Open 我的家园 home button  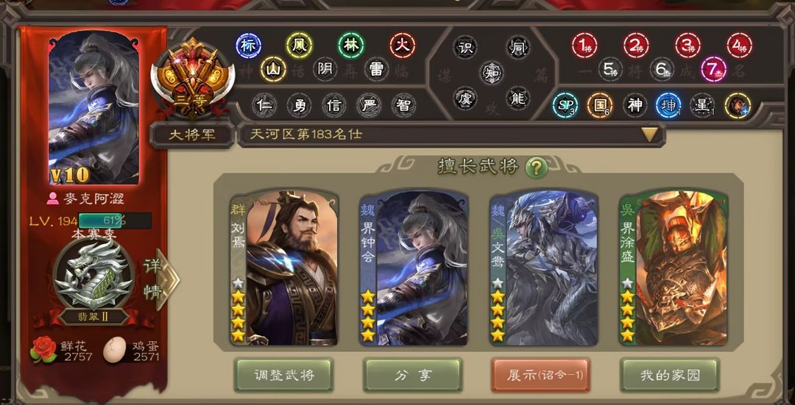[670, 375]
